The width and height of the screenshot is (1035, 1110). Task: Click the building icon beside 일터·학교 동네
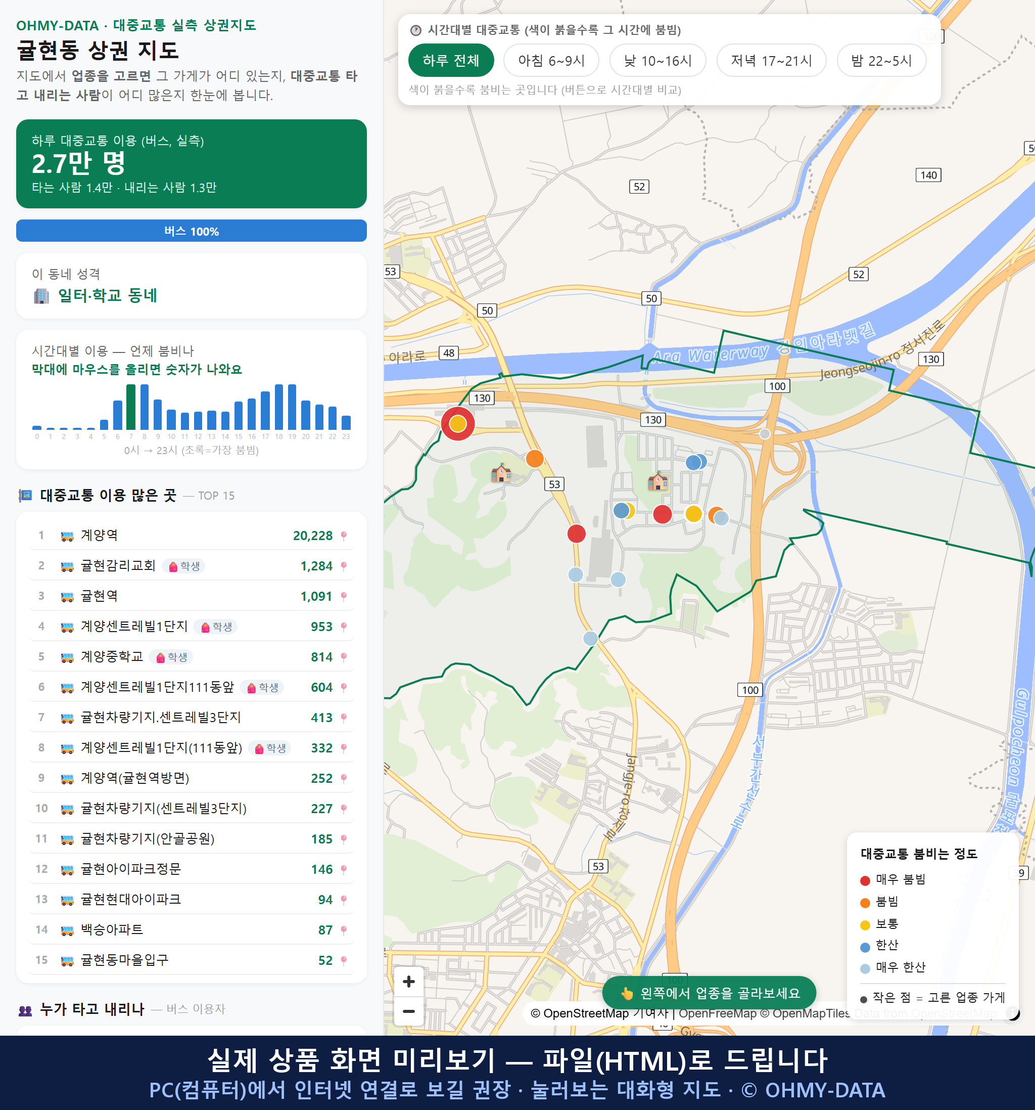coord(41,295)
